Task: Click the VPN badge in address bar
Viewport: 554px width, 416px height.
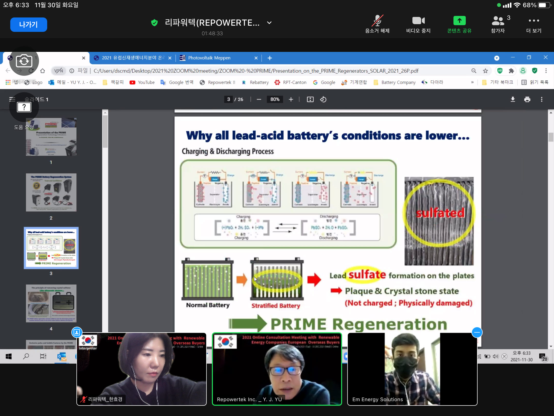Action: pyautogui.click(x=59, y=71)
